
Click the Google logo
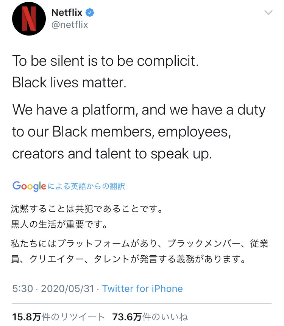(x=29, y=186)
